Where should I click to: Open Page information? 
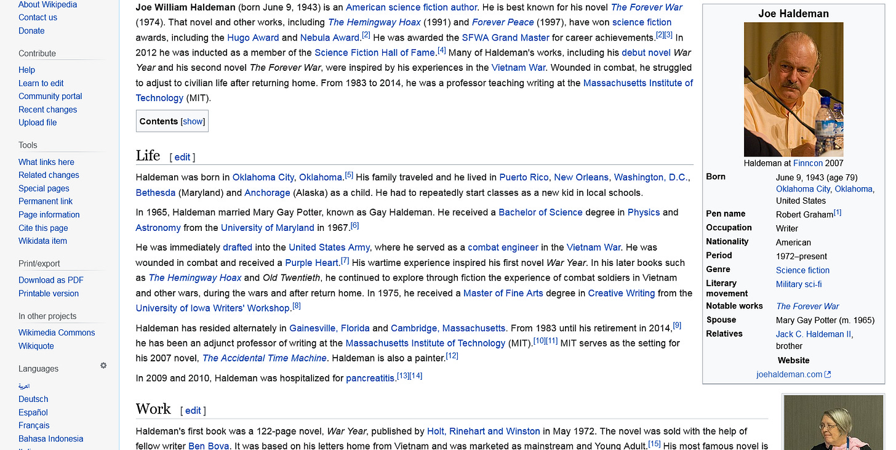[49, 214]
